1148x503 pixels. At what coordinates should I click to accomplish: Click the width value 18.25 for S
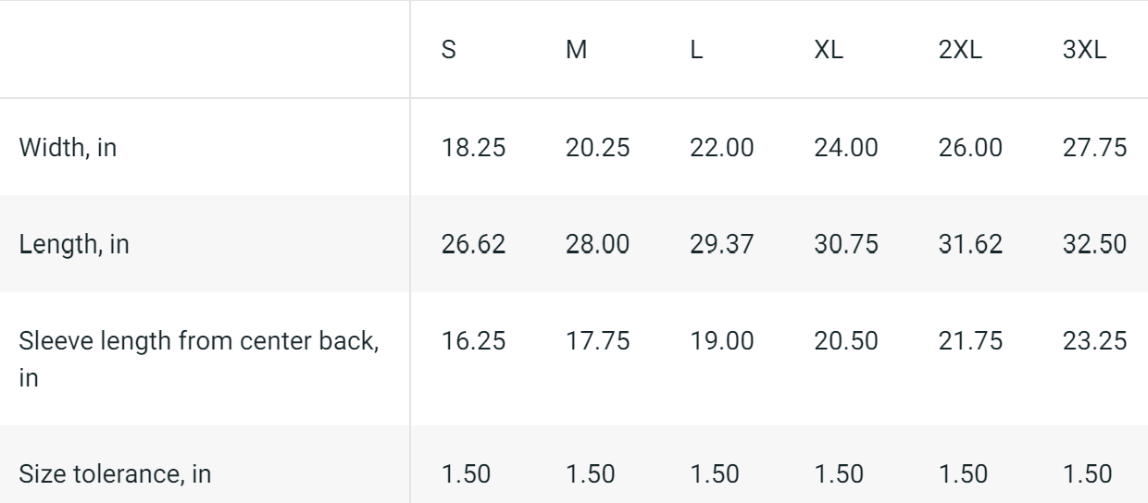tap(473, 148)
